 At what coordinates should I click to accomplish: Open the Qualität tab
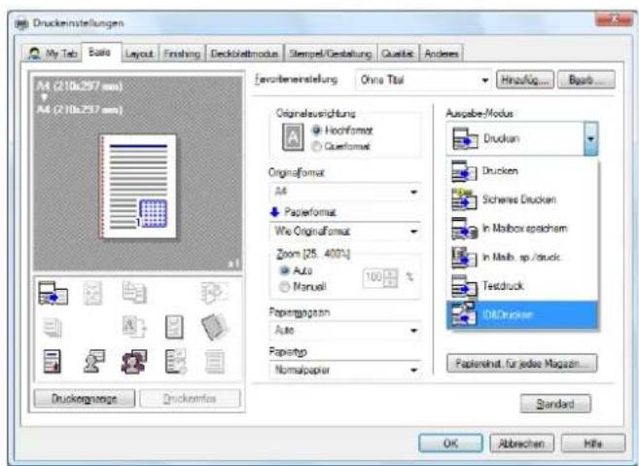point(398,54)
